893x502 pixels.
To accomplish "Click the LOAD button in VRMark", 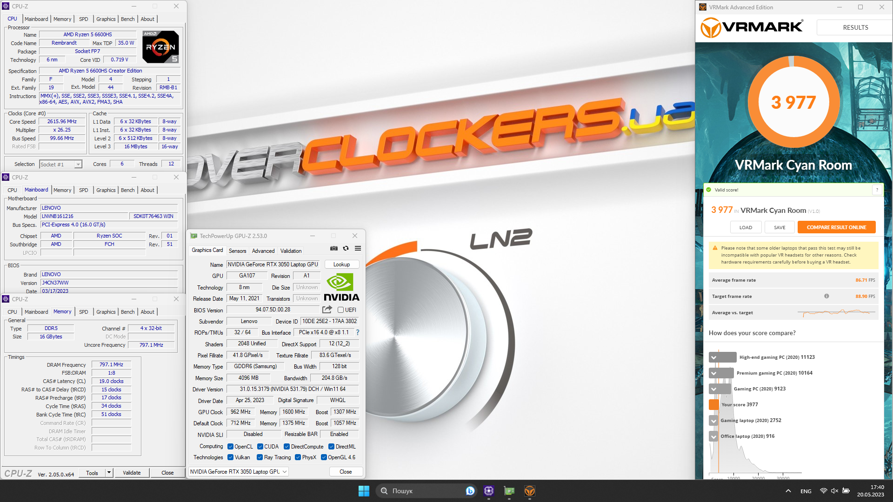I will pyautogui.click(x=746, y=227).
